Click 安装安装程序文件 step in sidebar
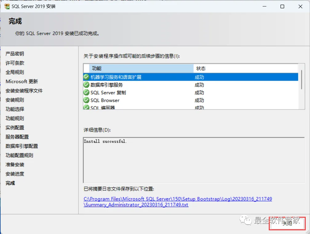Image resolution: width=310 pixels, height=234 pixels. coord(24,91)
